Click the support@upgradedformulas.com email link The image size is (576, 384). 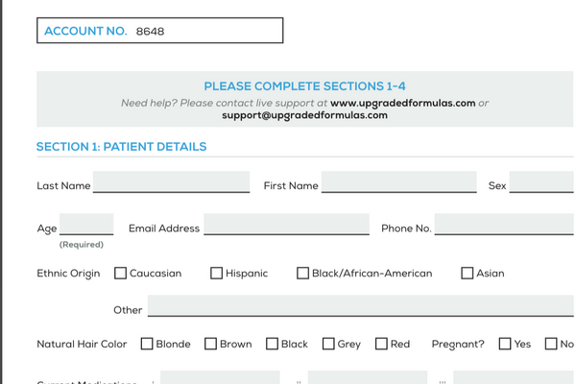(x=304, y=115)
